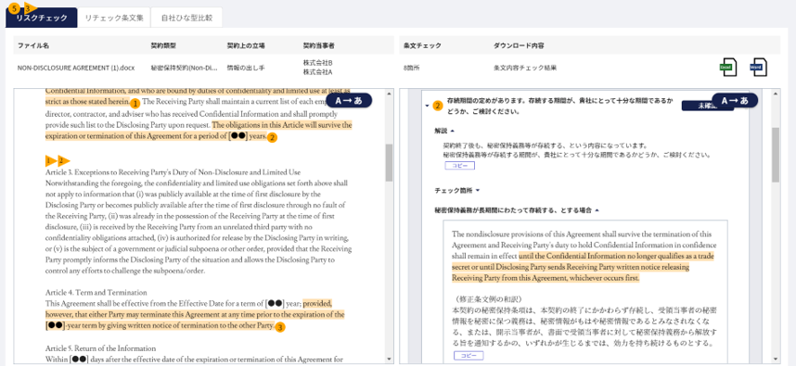Open the 自社ひな型比較 tab
Viewport: 796px width, 366px height.
(186, 18)
